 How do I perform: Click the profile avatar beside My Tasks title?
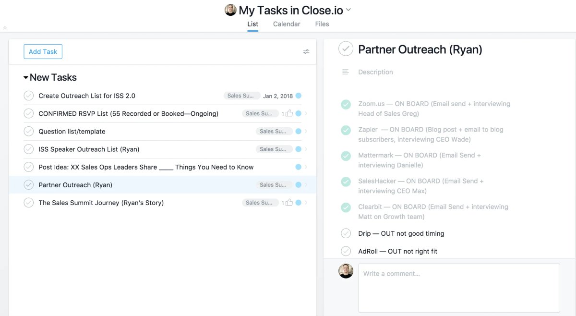pos(230,10)
